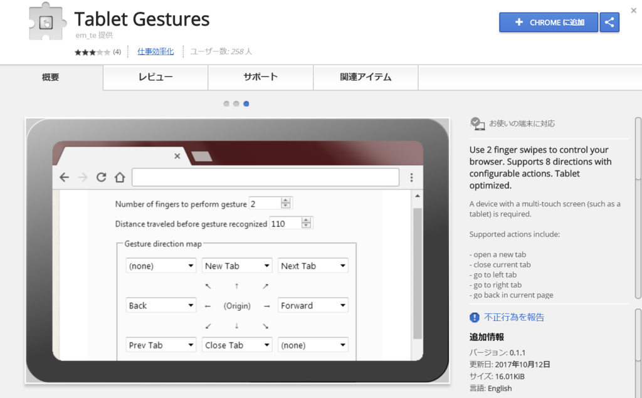The height and width of the screenshot is (398, 642).
Task: Click the 追加情報 heading
Action: point(487,337)
